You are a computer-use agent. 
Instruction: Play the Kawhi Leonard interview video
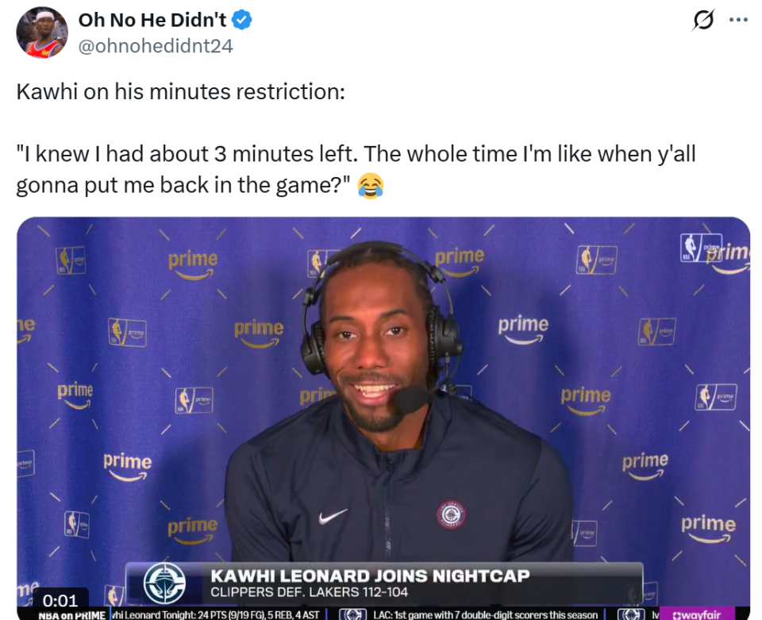[x=383, y=418]
